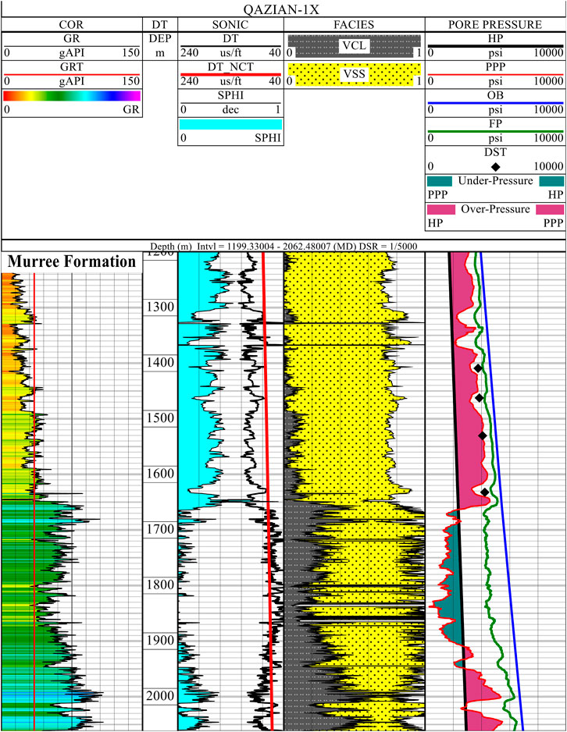
Task: Click the 1600 depth label
Action: click(160, 474)
